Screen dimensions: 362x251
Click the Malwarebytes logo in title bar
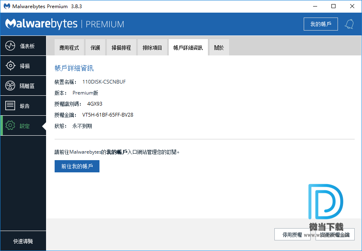click(7, 7)
